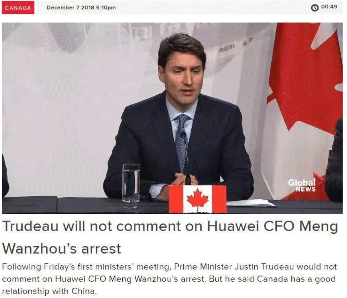This screenshot has height=298, width=347.
Task: Click the small Canadian flag desk sign
Action: [197, 199]
